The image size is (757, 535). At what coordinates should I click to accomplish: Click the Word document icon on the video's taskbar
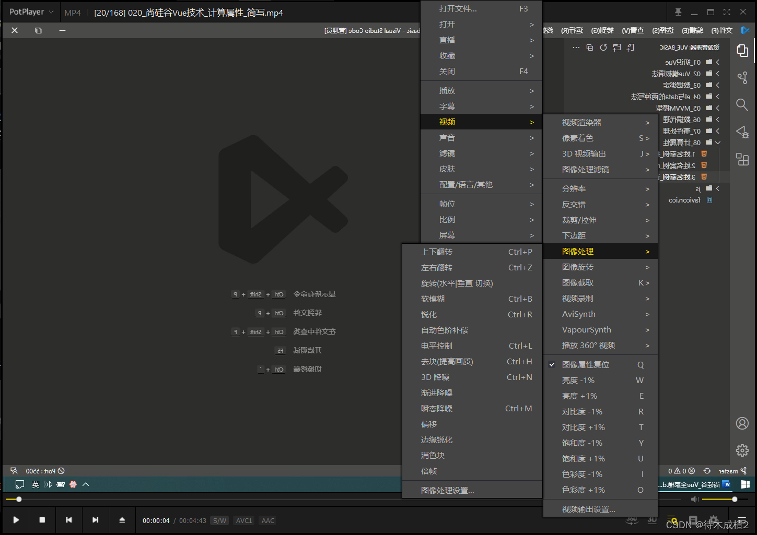726,484
